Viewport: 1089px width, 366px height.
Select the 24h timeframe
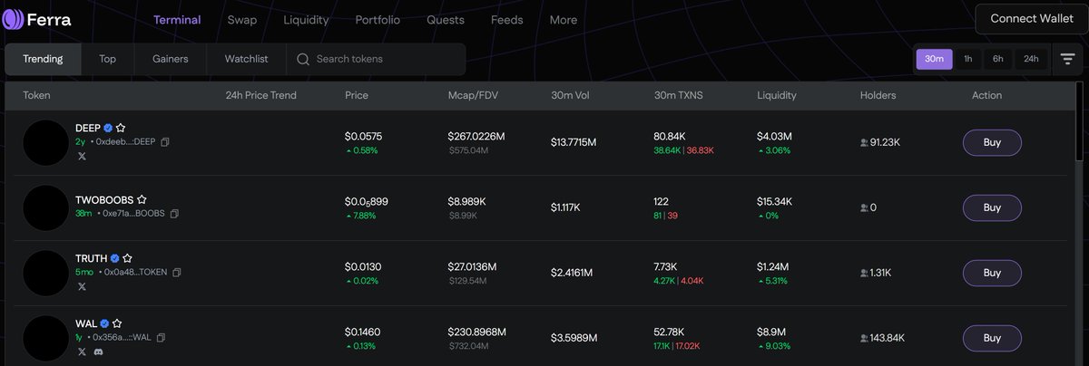pos(1031,59)
